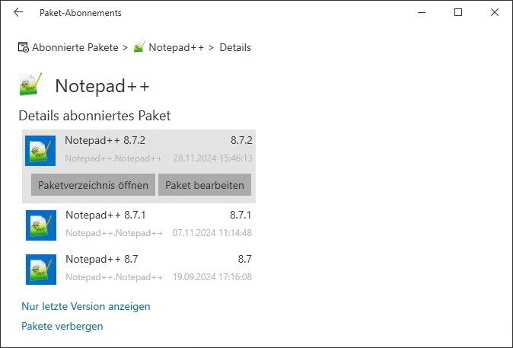
Task: Click Nur letzte Version anzeigen link
Action: pyautogui.click(x=86, y=306)
